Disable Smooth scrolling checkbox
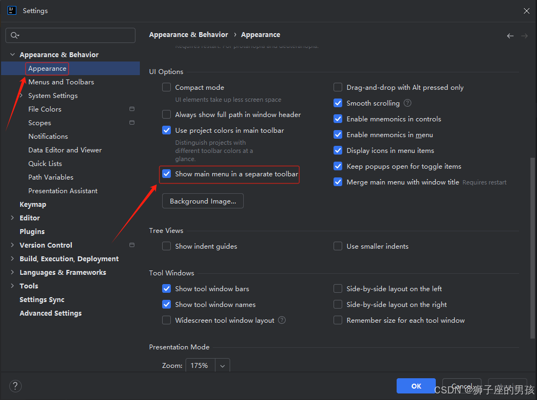 (x=338, y=103)
